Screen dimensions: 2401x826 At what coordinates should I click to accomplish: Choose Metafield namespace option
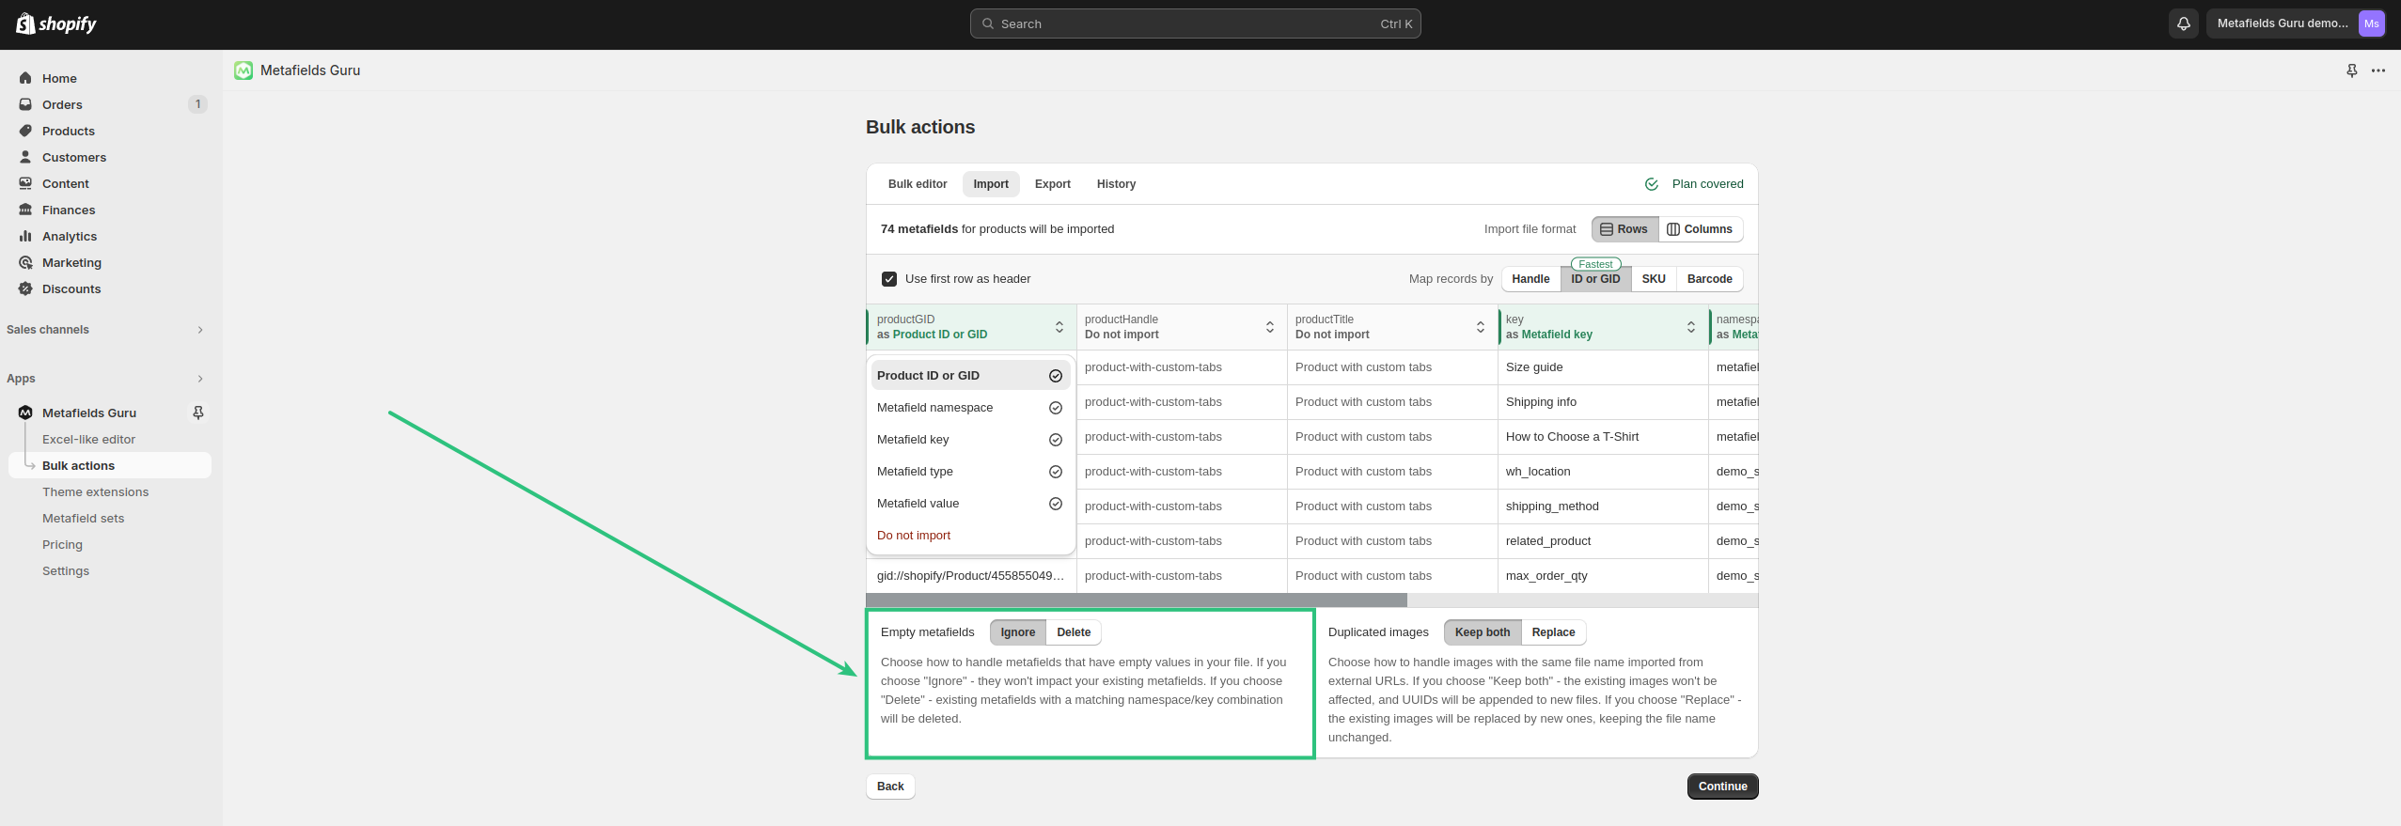(970, 408)
